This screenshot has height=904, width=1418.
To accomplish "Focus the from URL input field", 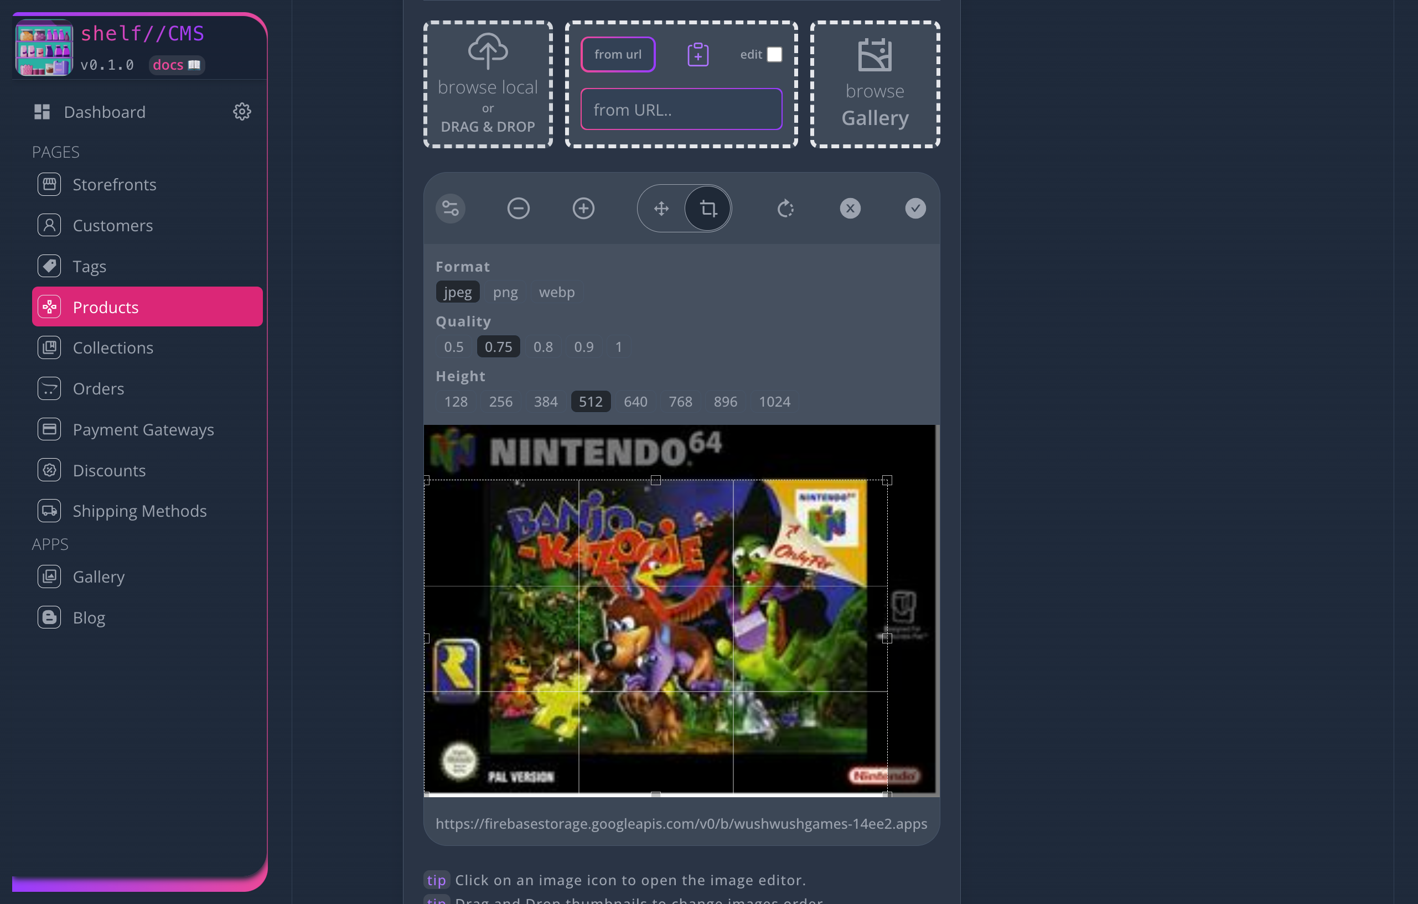I will point(681,110).
